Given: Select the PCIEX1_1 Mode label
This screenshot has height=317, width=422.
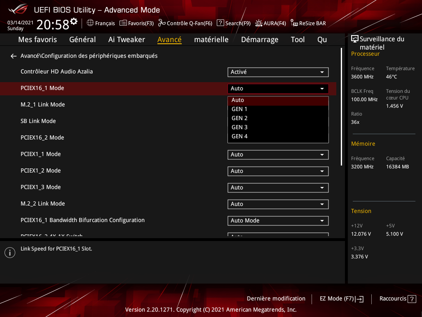Looking at the screenshot, I should tap(41, 154).
